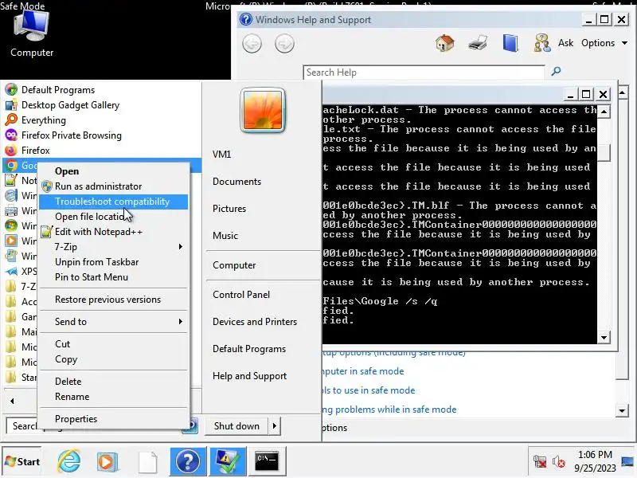Open 'tools to use in safe mode' link
Screen dimensions: 637x478
pyautogui.click(x=369, y=390)
